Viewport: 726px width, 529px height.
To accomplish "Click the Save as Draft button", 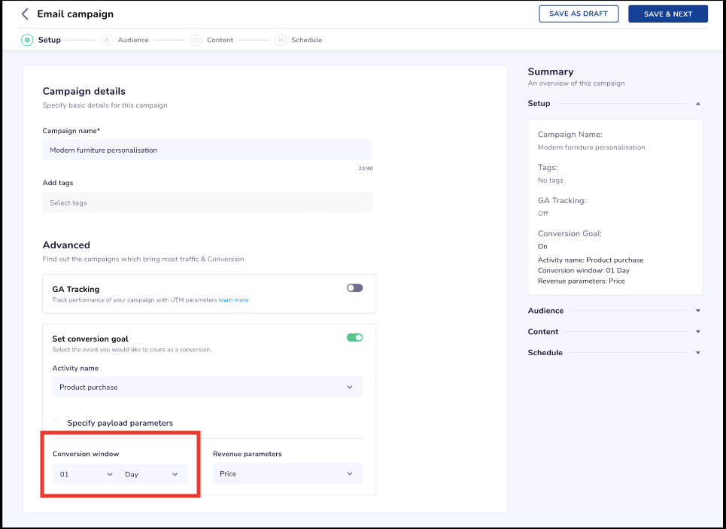I will coord(579,14).
